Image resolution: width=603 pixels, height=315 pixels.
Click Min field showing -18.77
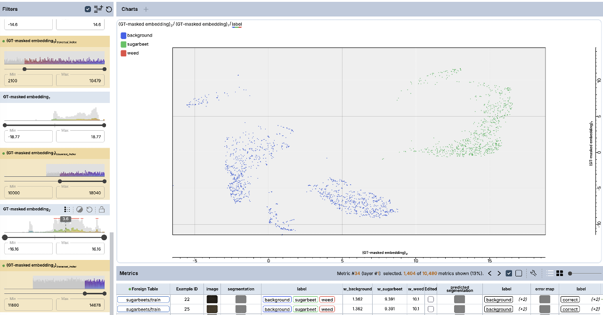[28, 135]
